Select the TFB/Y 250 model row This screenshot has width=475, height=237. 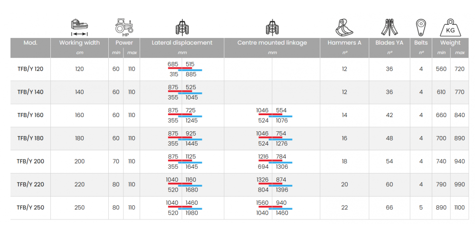[x=30, y=208]
